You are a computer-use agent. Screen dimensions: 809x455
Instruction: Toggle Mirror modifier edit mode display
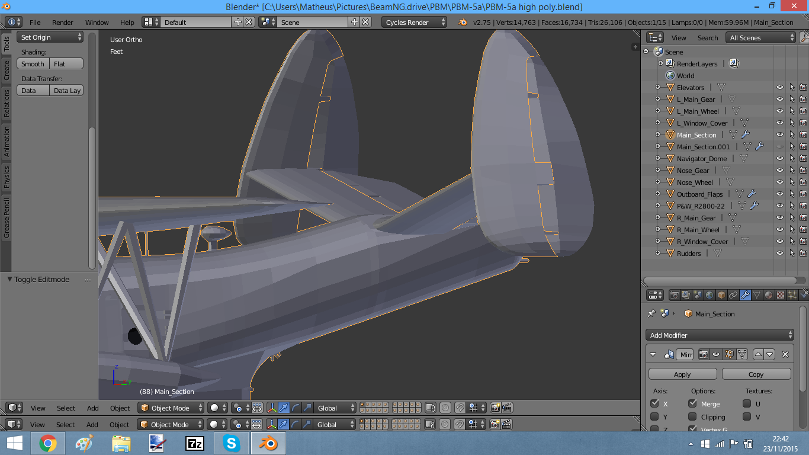tap(729, 354)
